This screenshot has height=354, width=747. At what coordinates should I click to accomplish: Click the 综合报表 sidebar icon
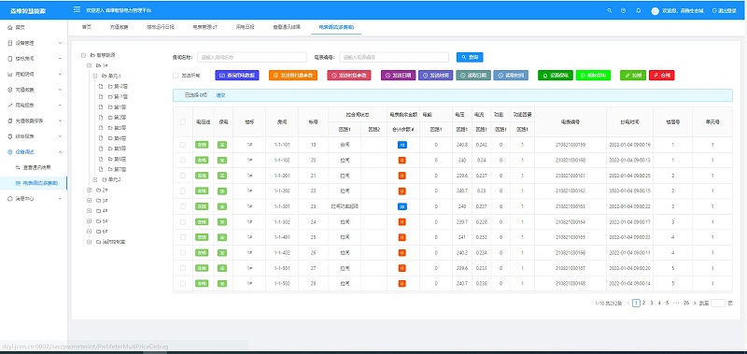[x=10, y=136]
